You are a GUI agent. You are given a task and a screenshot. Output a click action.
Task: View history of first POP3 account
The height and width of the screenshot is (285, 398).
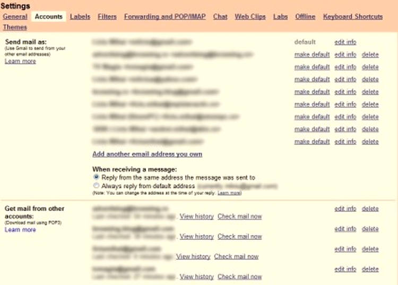[x=197, y=217]
